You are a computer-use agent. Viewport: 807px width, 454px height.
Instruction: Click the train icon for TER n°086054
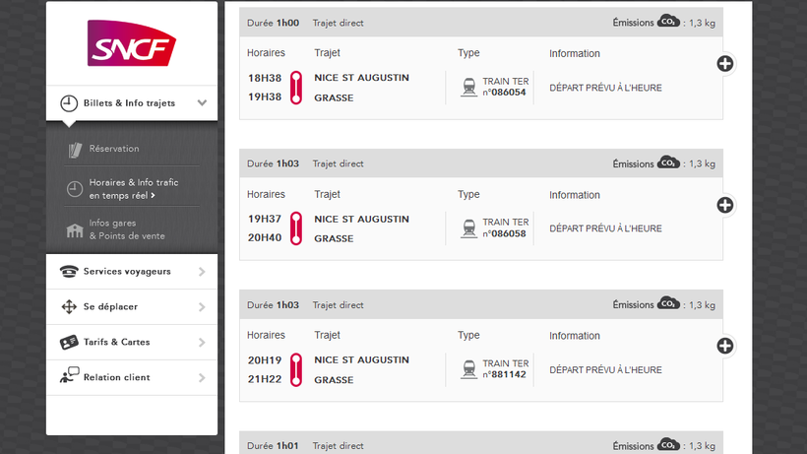point(469,87)
